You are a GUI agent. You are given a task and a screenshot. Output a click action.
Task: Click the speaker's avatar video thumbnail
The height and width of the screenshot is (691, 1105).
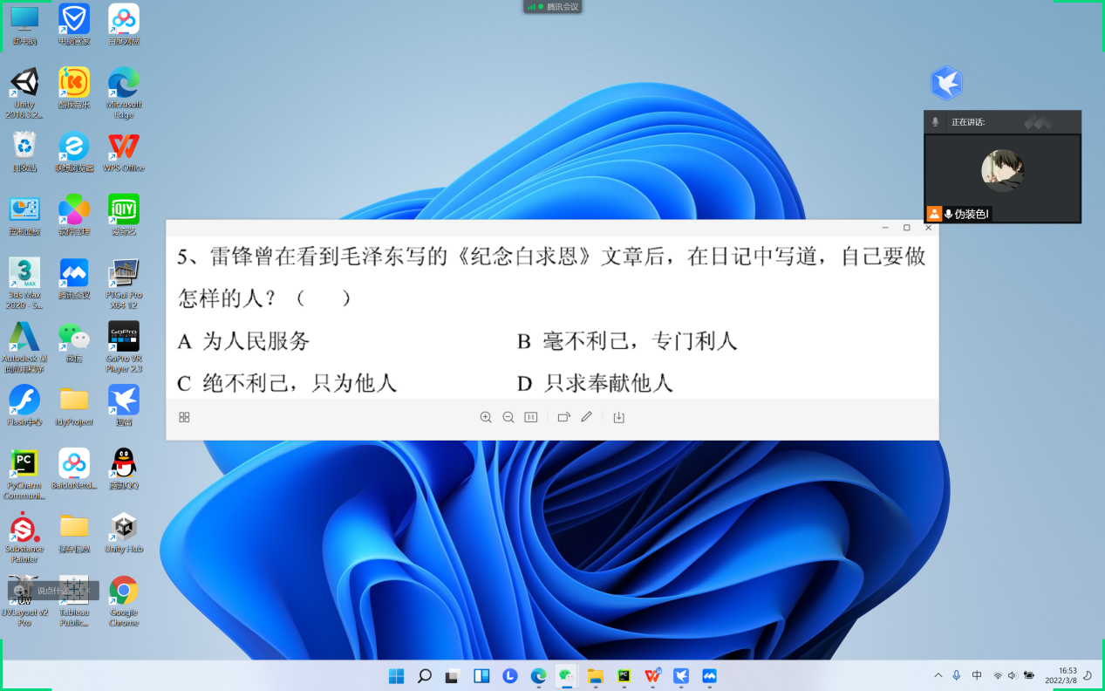pos(1002,170)
